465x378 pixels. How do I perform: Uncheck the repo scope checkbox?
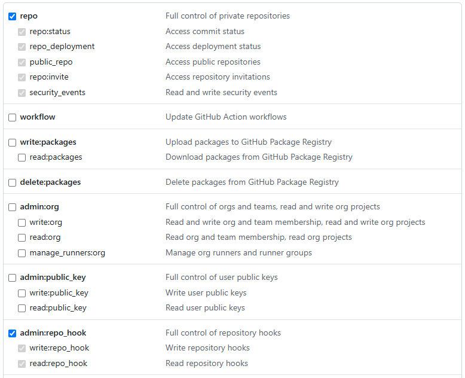click(x=12, y=16)
